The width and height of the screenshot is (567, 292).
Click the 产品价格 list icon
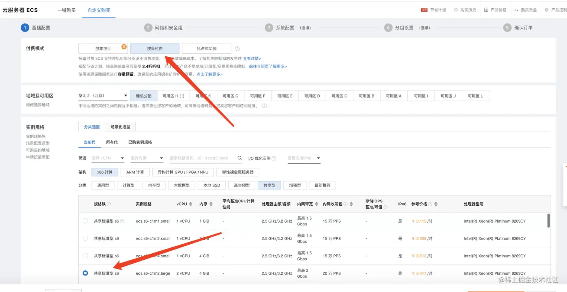point(486,10)
